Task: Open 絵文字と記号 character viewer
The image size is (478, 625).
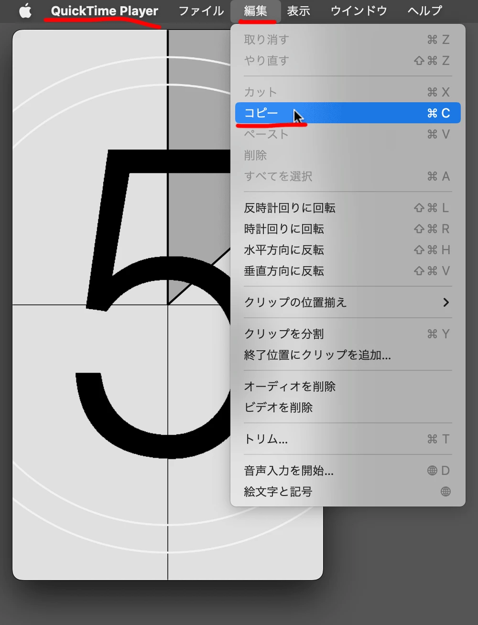Action: (348, 492)
